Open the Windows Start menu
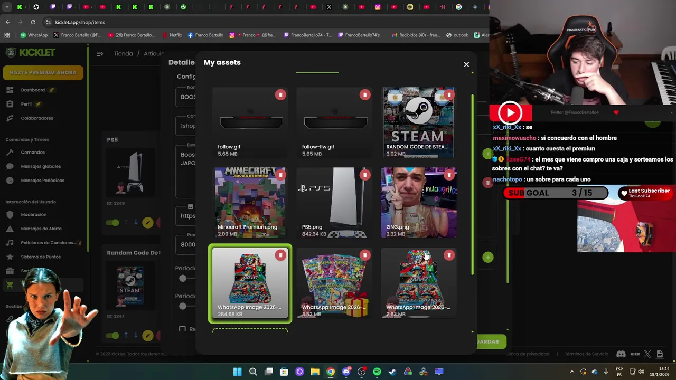The image size is (676, 380). click(237, 372)
